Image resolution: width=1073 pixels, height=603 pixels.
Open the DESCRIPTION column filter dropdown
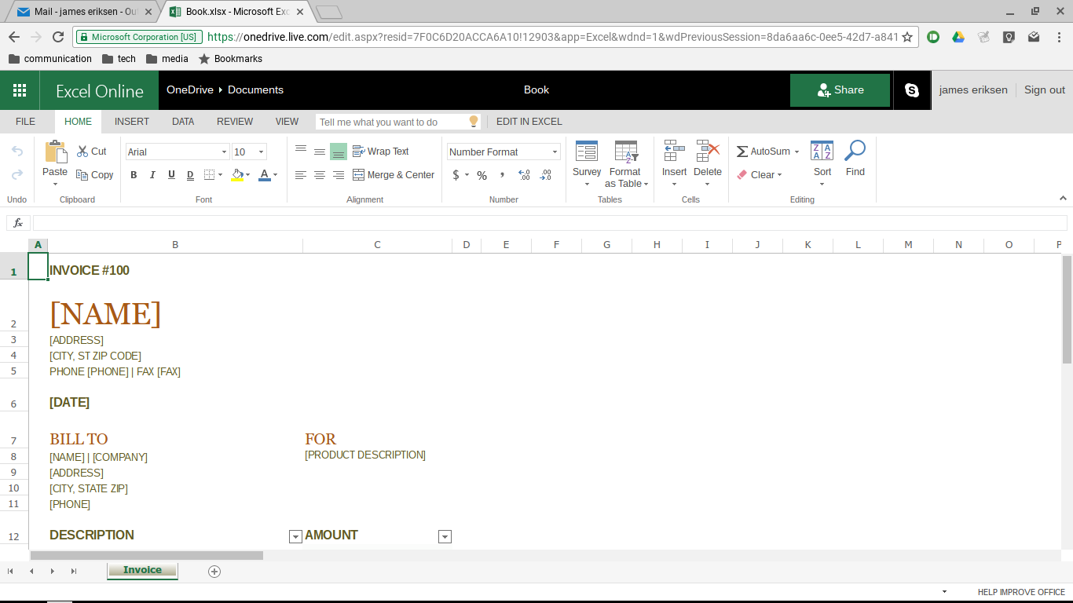point(295,537)
